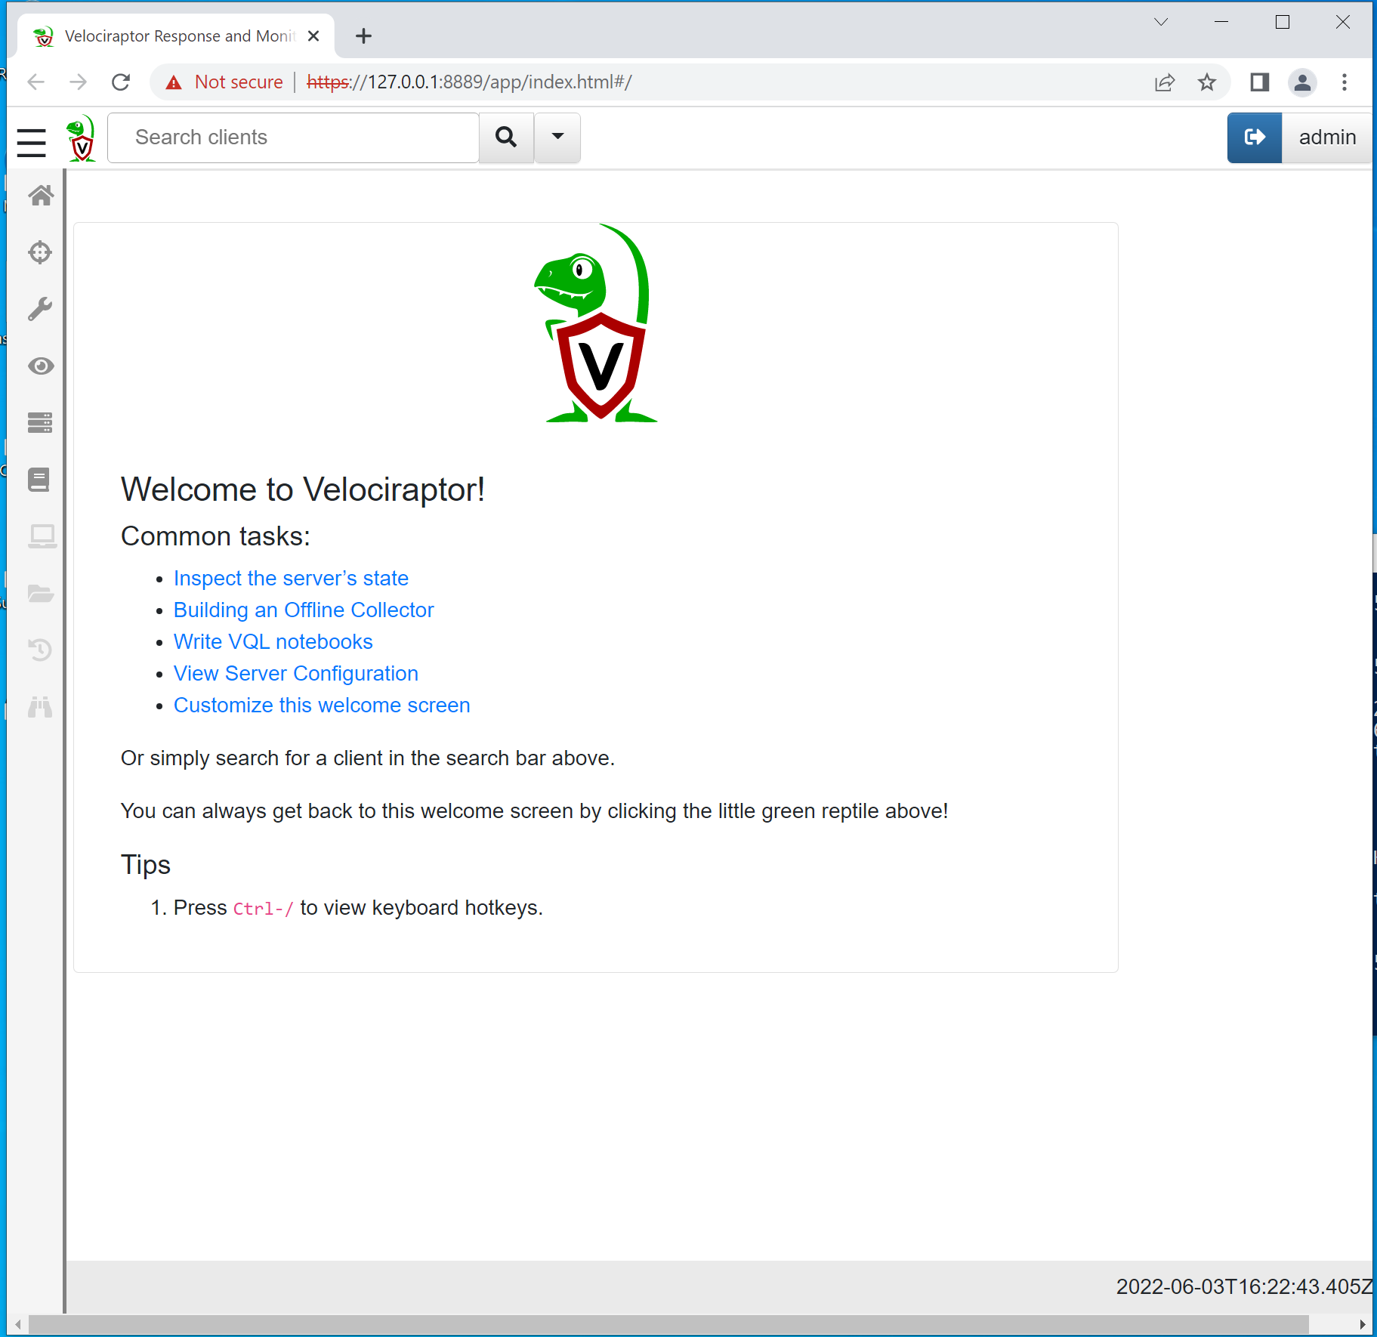Select the Velociraptor Response and Monitoring tab

click(x=178, y=36)
